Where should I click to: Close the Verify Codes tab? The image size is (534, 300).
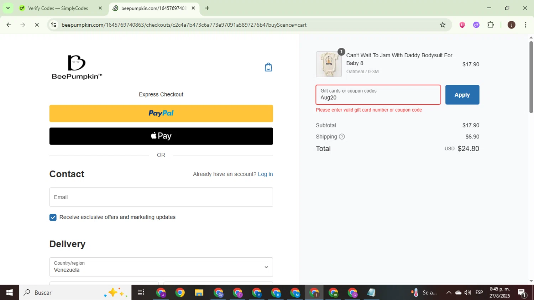coord(100,8)
